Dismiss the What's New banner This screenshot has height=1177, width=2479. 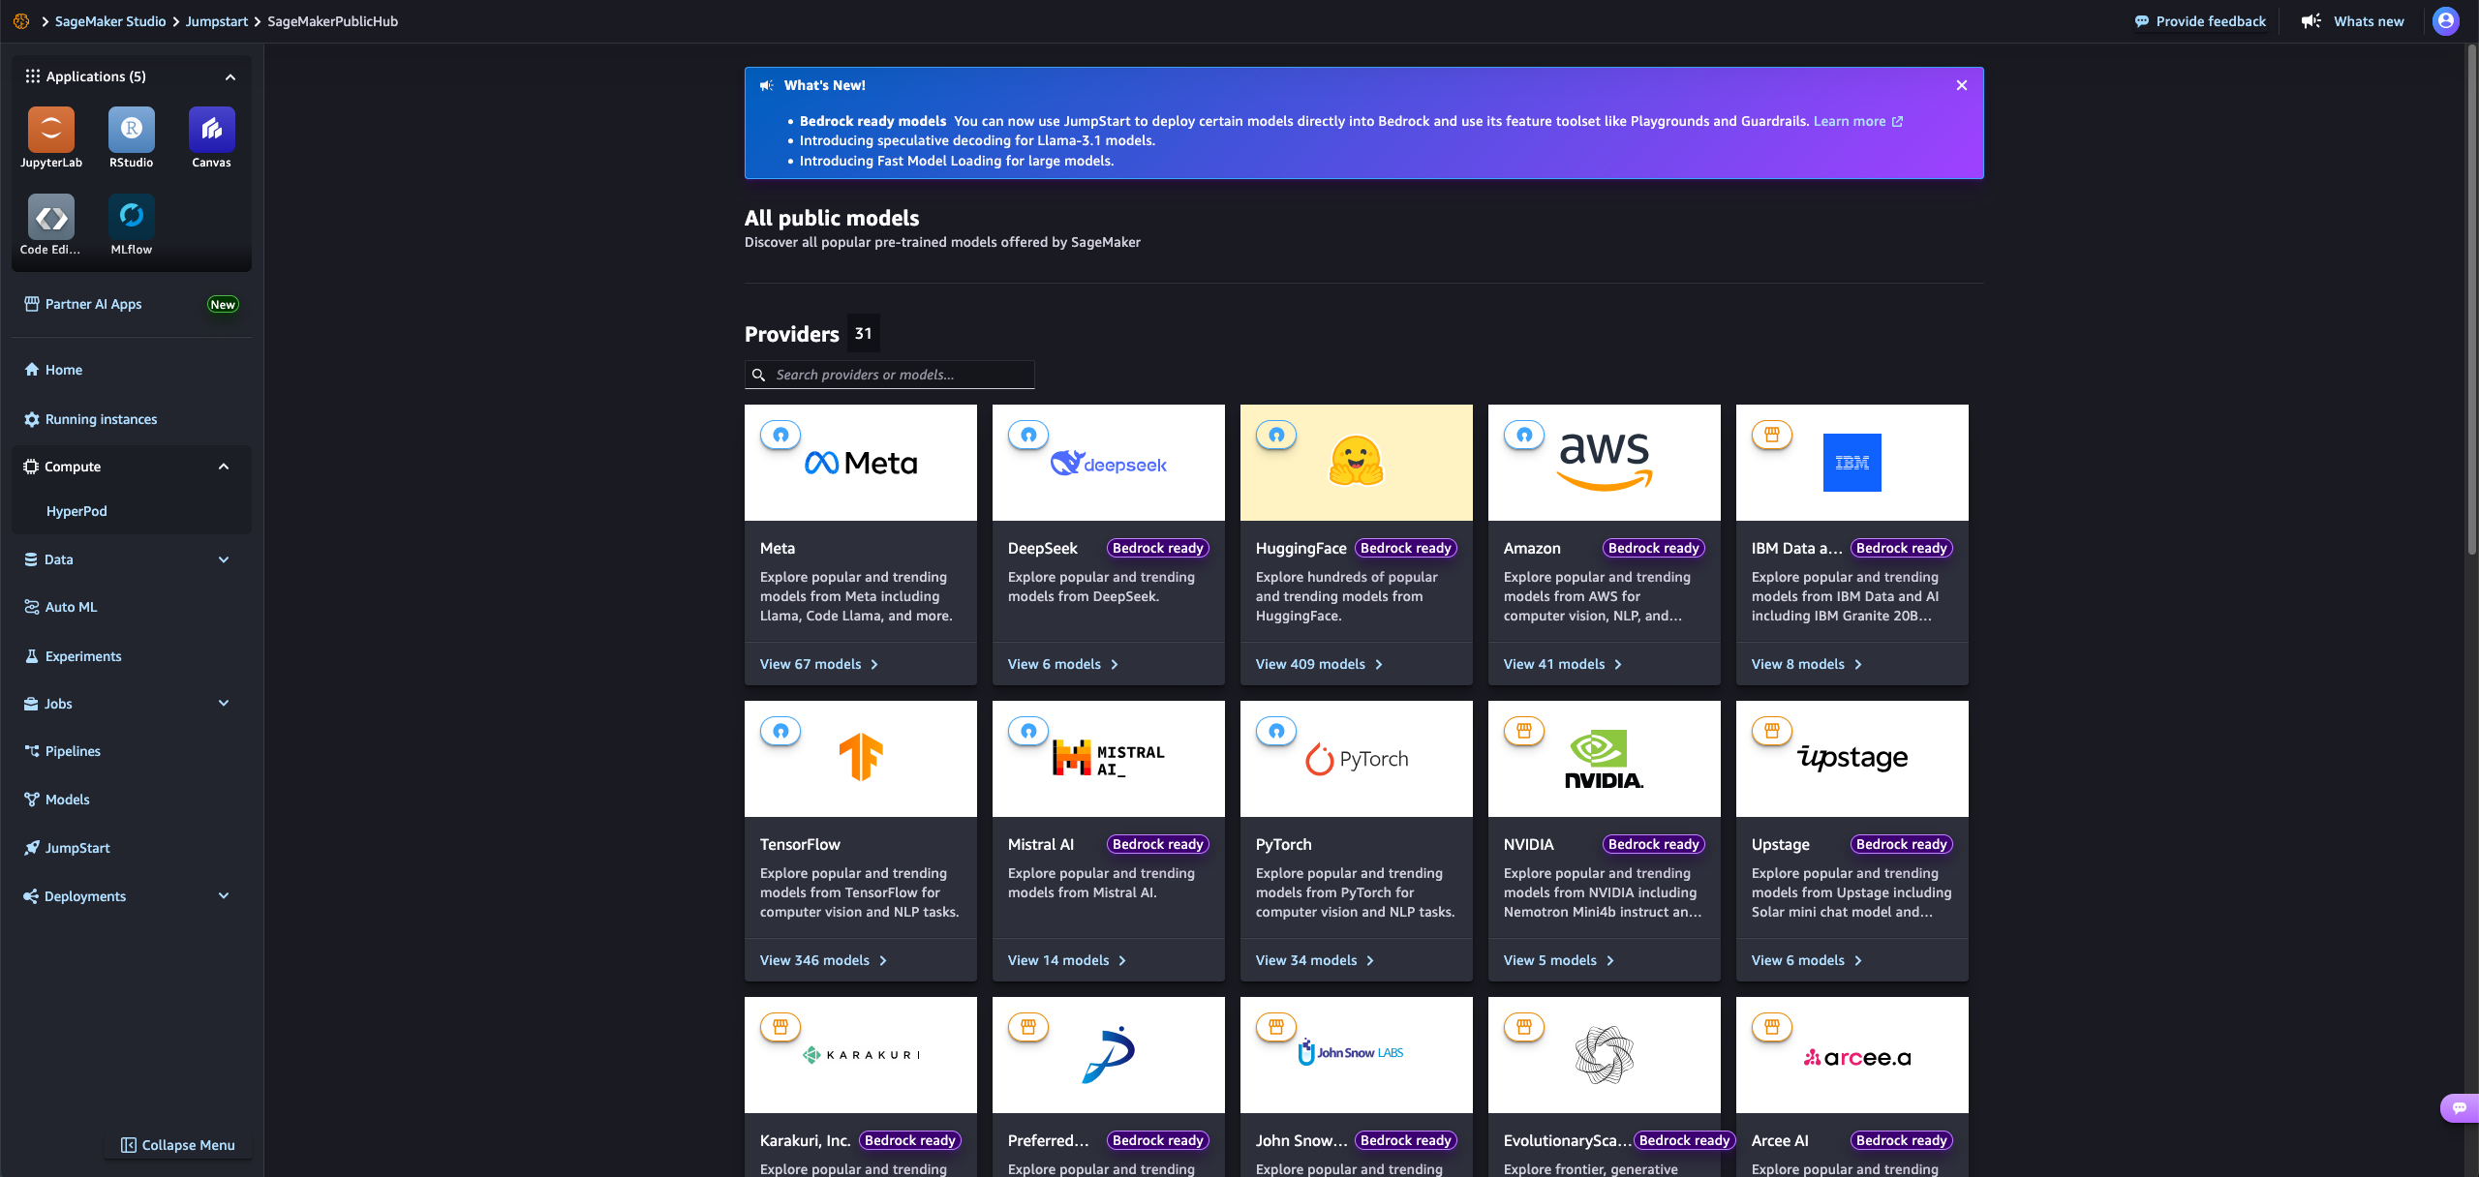point(1962,85)
